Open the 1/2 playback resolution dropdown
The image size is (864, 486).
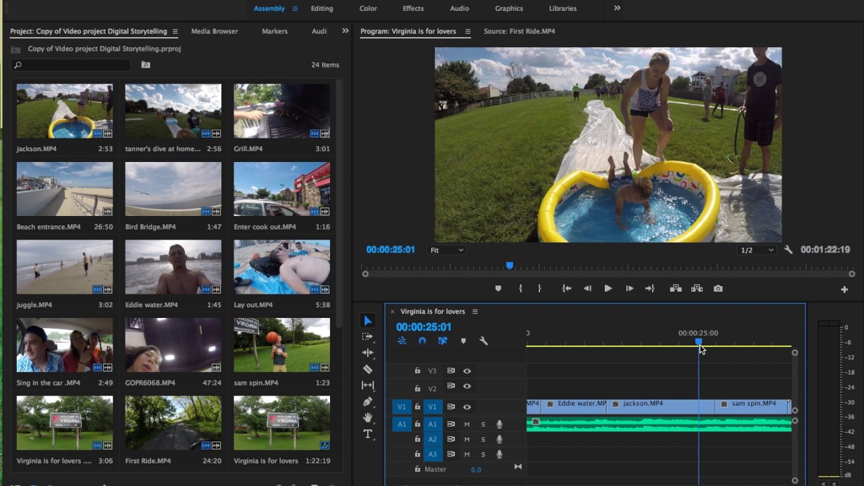point(757,250)
